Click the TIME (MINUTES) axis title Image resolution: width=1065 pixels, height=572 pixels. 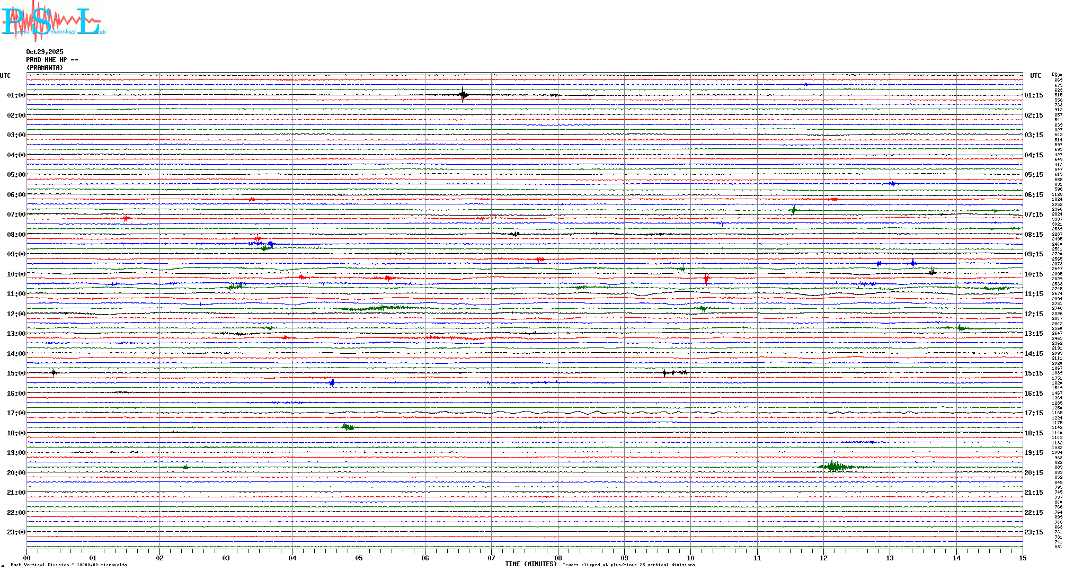[x=530, y=564]
